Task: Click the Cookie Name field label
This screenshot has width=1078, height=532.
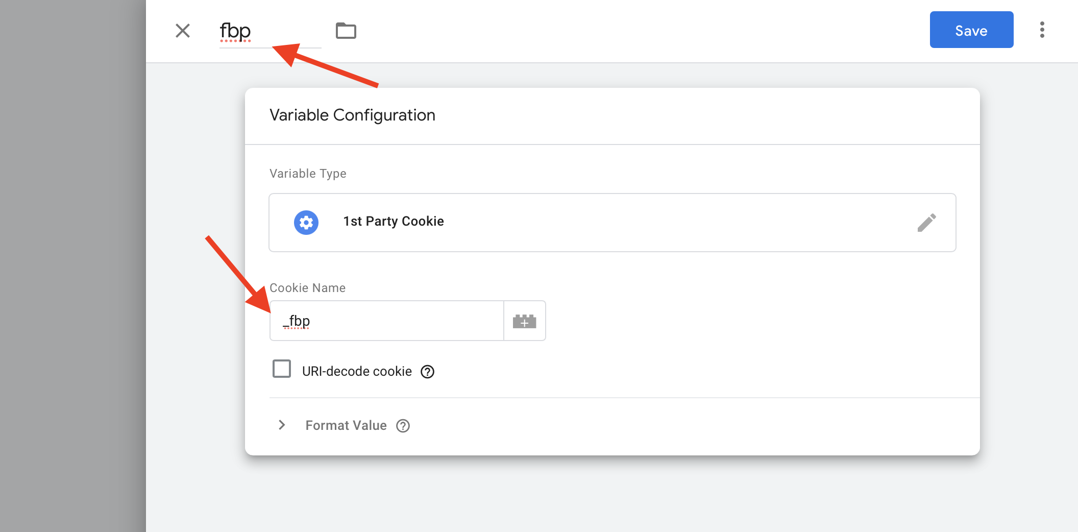Action: click(307, 288)
